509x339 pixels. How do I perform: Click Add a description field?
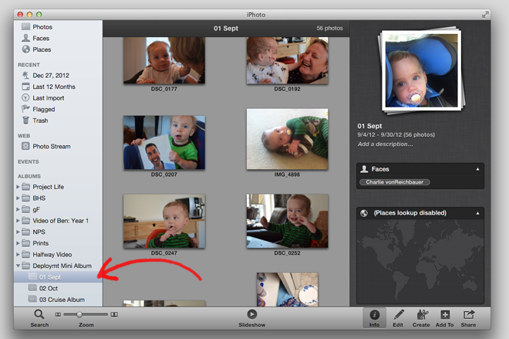pos(386,144)
